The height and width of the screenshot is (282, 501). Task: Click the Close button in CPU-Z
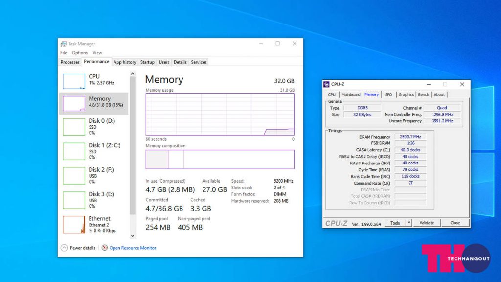(455, 223)
